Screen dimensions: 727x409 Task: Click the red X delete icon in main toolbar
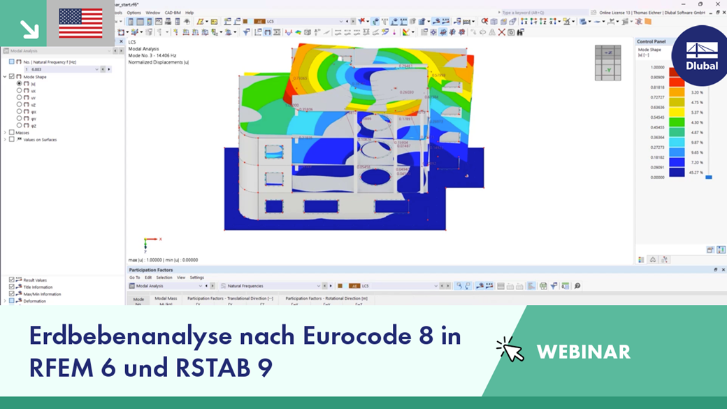pyautogui.click(x=501, y=31)
